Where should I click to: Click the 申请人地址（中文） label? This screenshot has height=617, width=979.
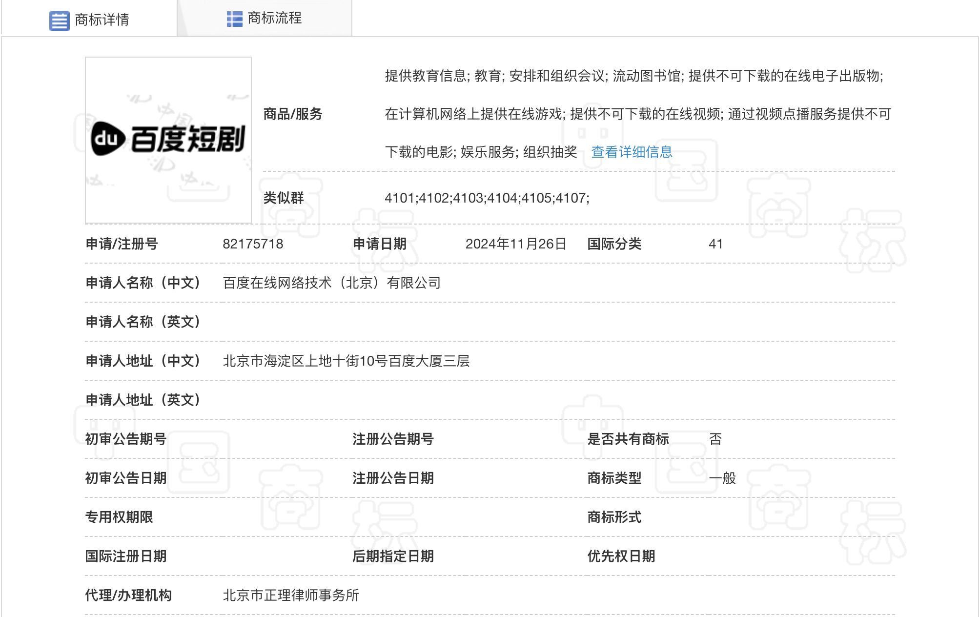pos(143,361)
